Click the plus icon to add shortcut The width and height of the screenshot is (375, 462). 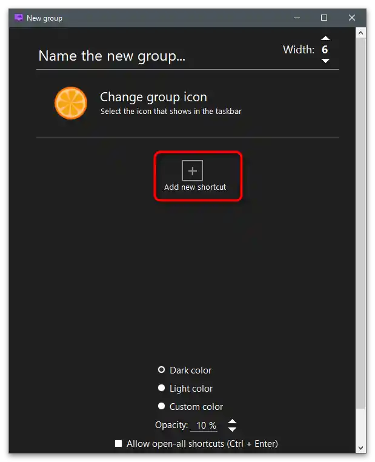[x=192, y=170]
